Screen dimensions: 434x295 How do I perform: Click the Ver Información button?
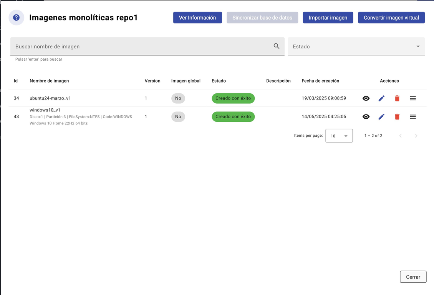[x=197, y=18]
